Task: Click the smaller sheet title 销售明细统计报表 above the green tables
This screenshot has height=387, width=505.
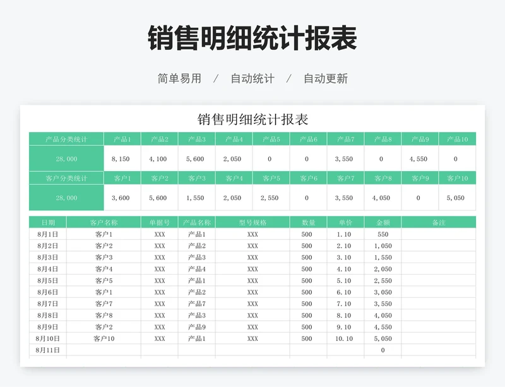Action: [253, 119]
